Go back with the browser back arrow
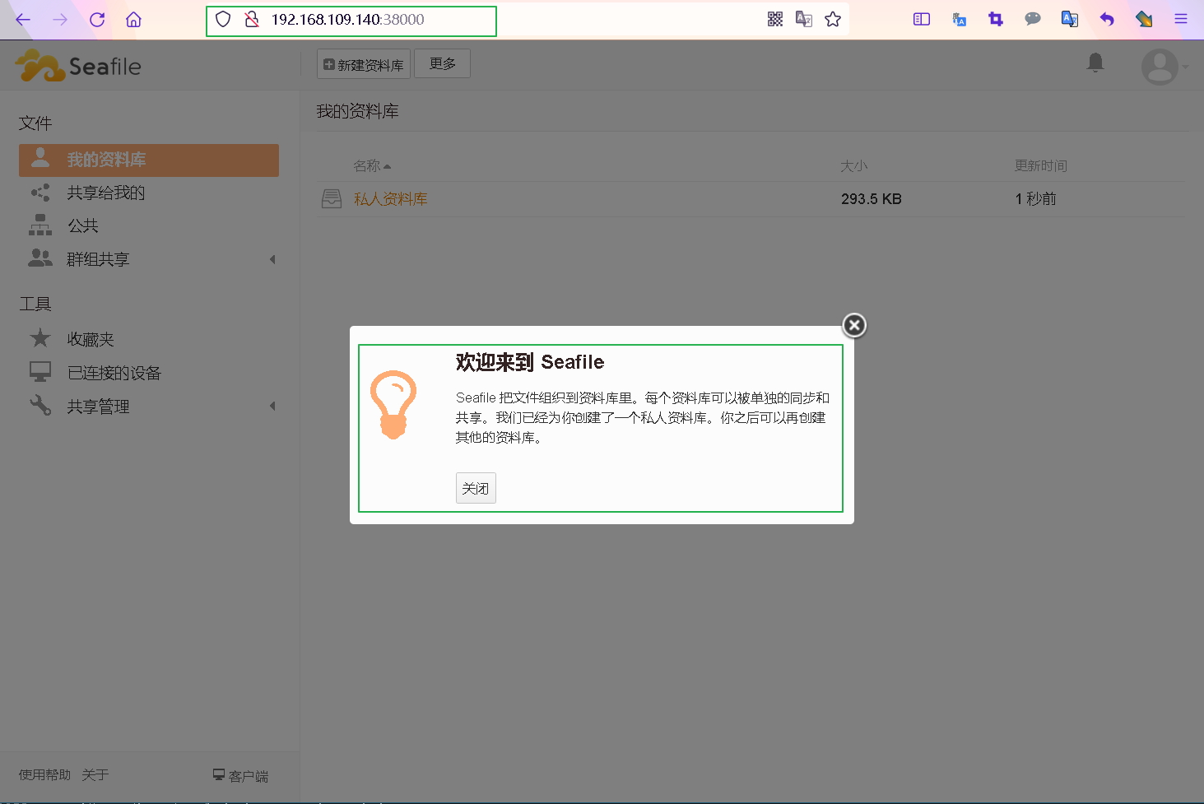The image size is (1204, 804). point(23,20)
